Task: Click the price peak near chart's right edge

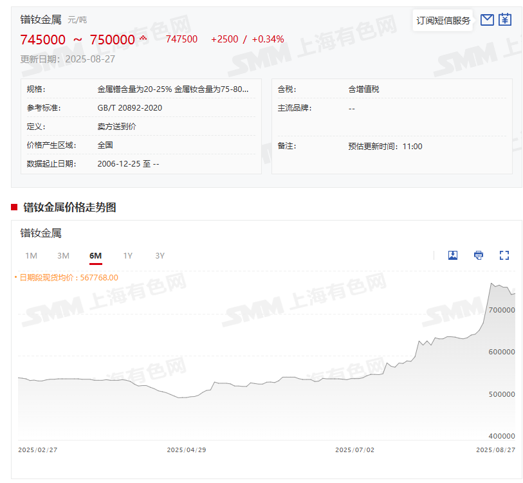Action: click(492, 284)
